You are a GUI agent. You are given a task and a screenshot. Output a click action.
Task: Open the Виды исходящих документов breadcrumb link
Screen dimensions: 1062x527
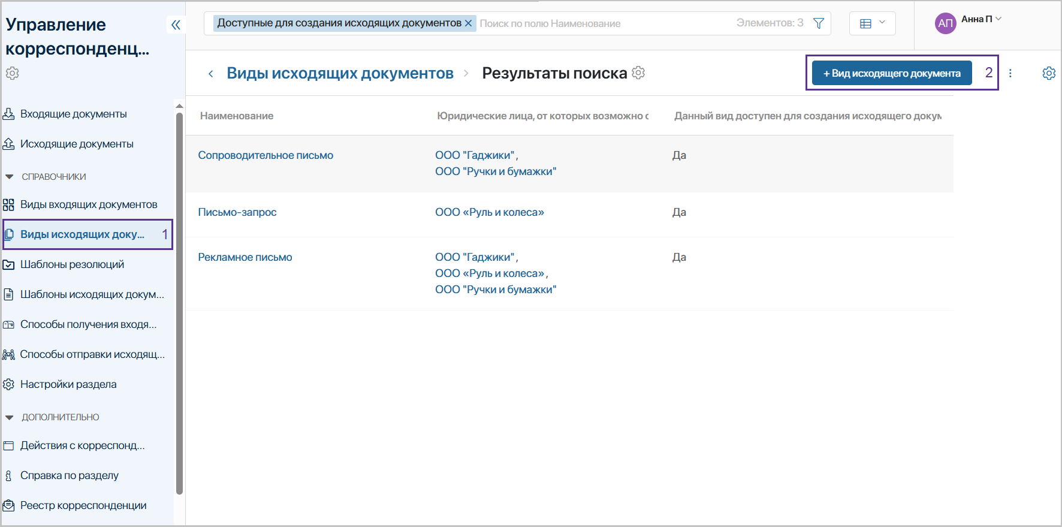pos(340,73)
